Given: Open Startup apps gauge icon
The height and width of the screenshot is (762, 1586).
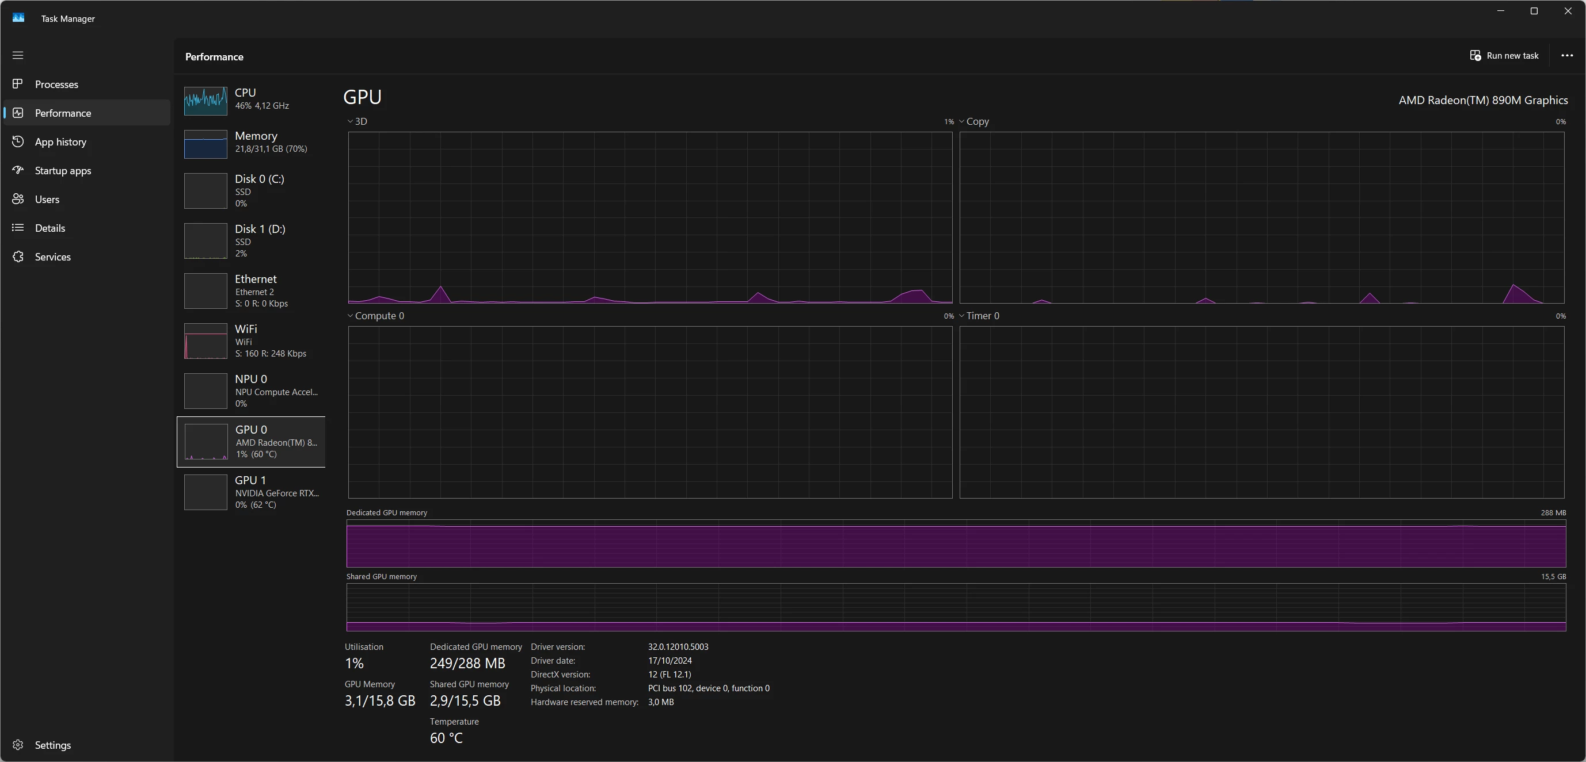Looking at the screenshot, I should [x=18, y=170].
